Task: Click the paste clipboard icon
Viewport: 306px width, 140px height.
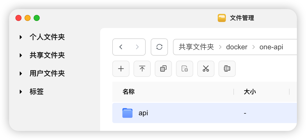Action: click(x=185, y=69)
